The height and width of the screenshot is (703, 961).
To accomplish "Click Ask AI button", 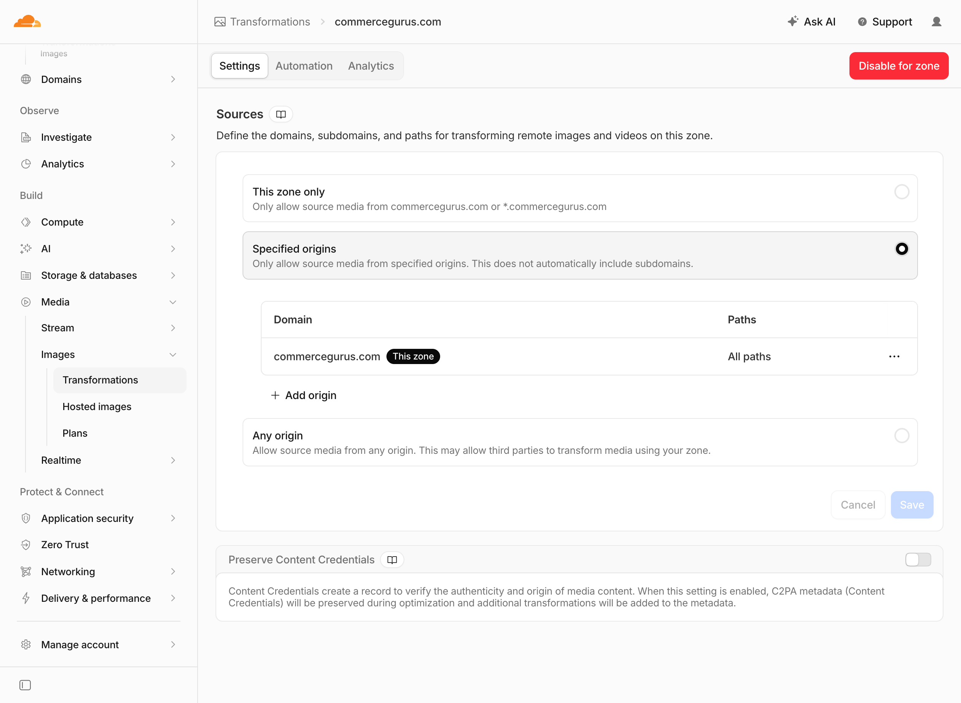I will pos(811,22).
